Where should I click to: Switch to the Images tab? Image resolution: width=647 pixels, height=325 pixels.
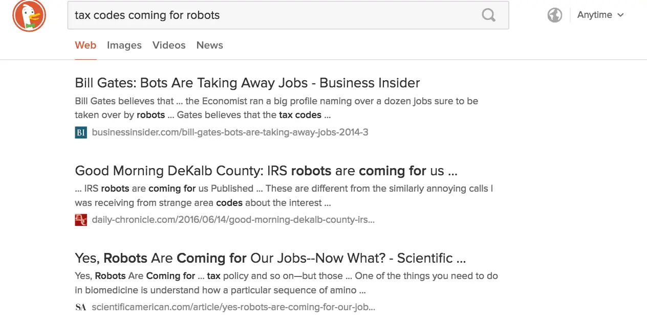pyautogui.click(x=124, y=45)
